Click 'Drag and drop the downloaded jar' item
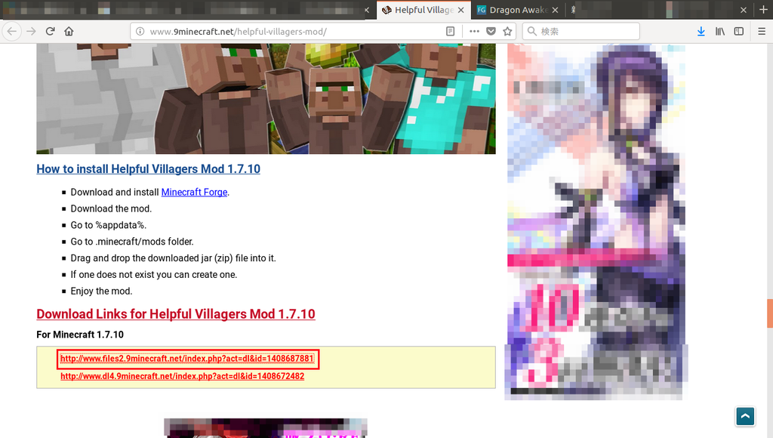The image size is (773, 438). (173, 258)
